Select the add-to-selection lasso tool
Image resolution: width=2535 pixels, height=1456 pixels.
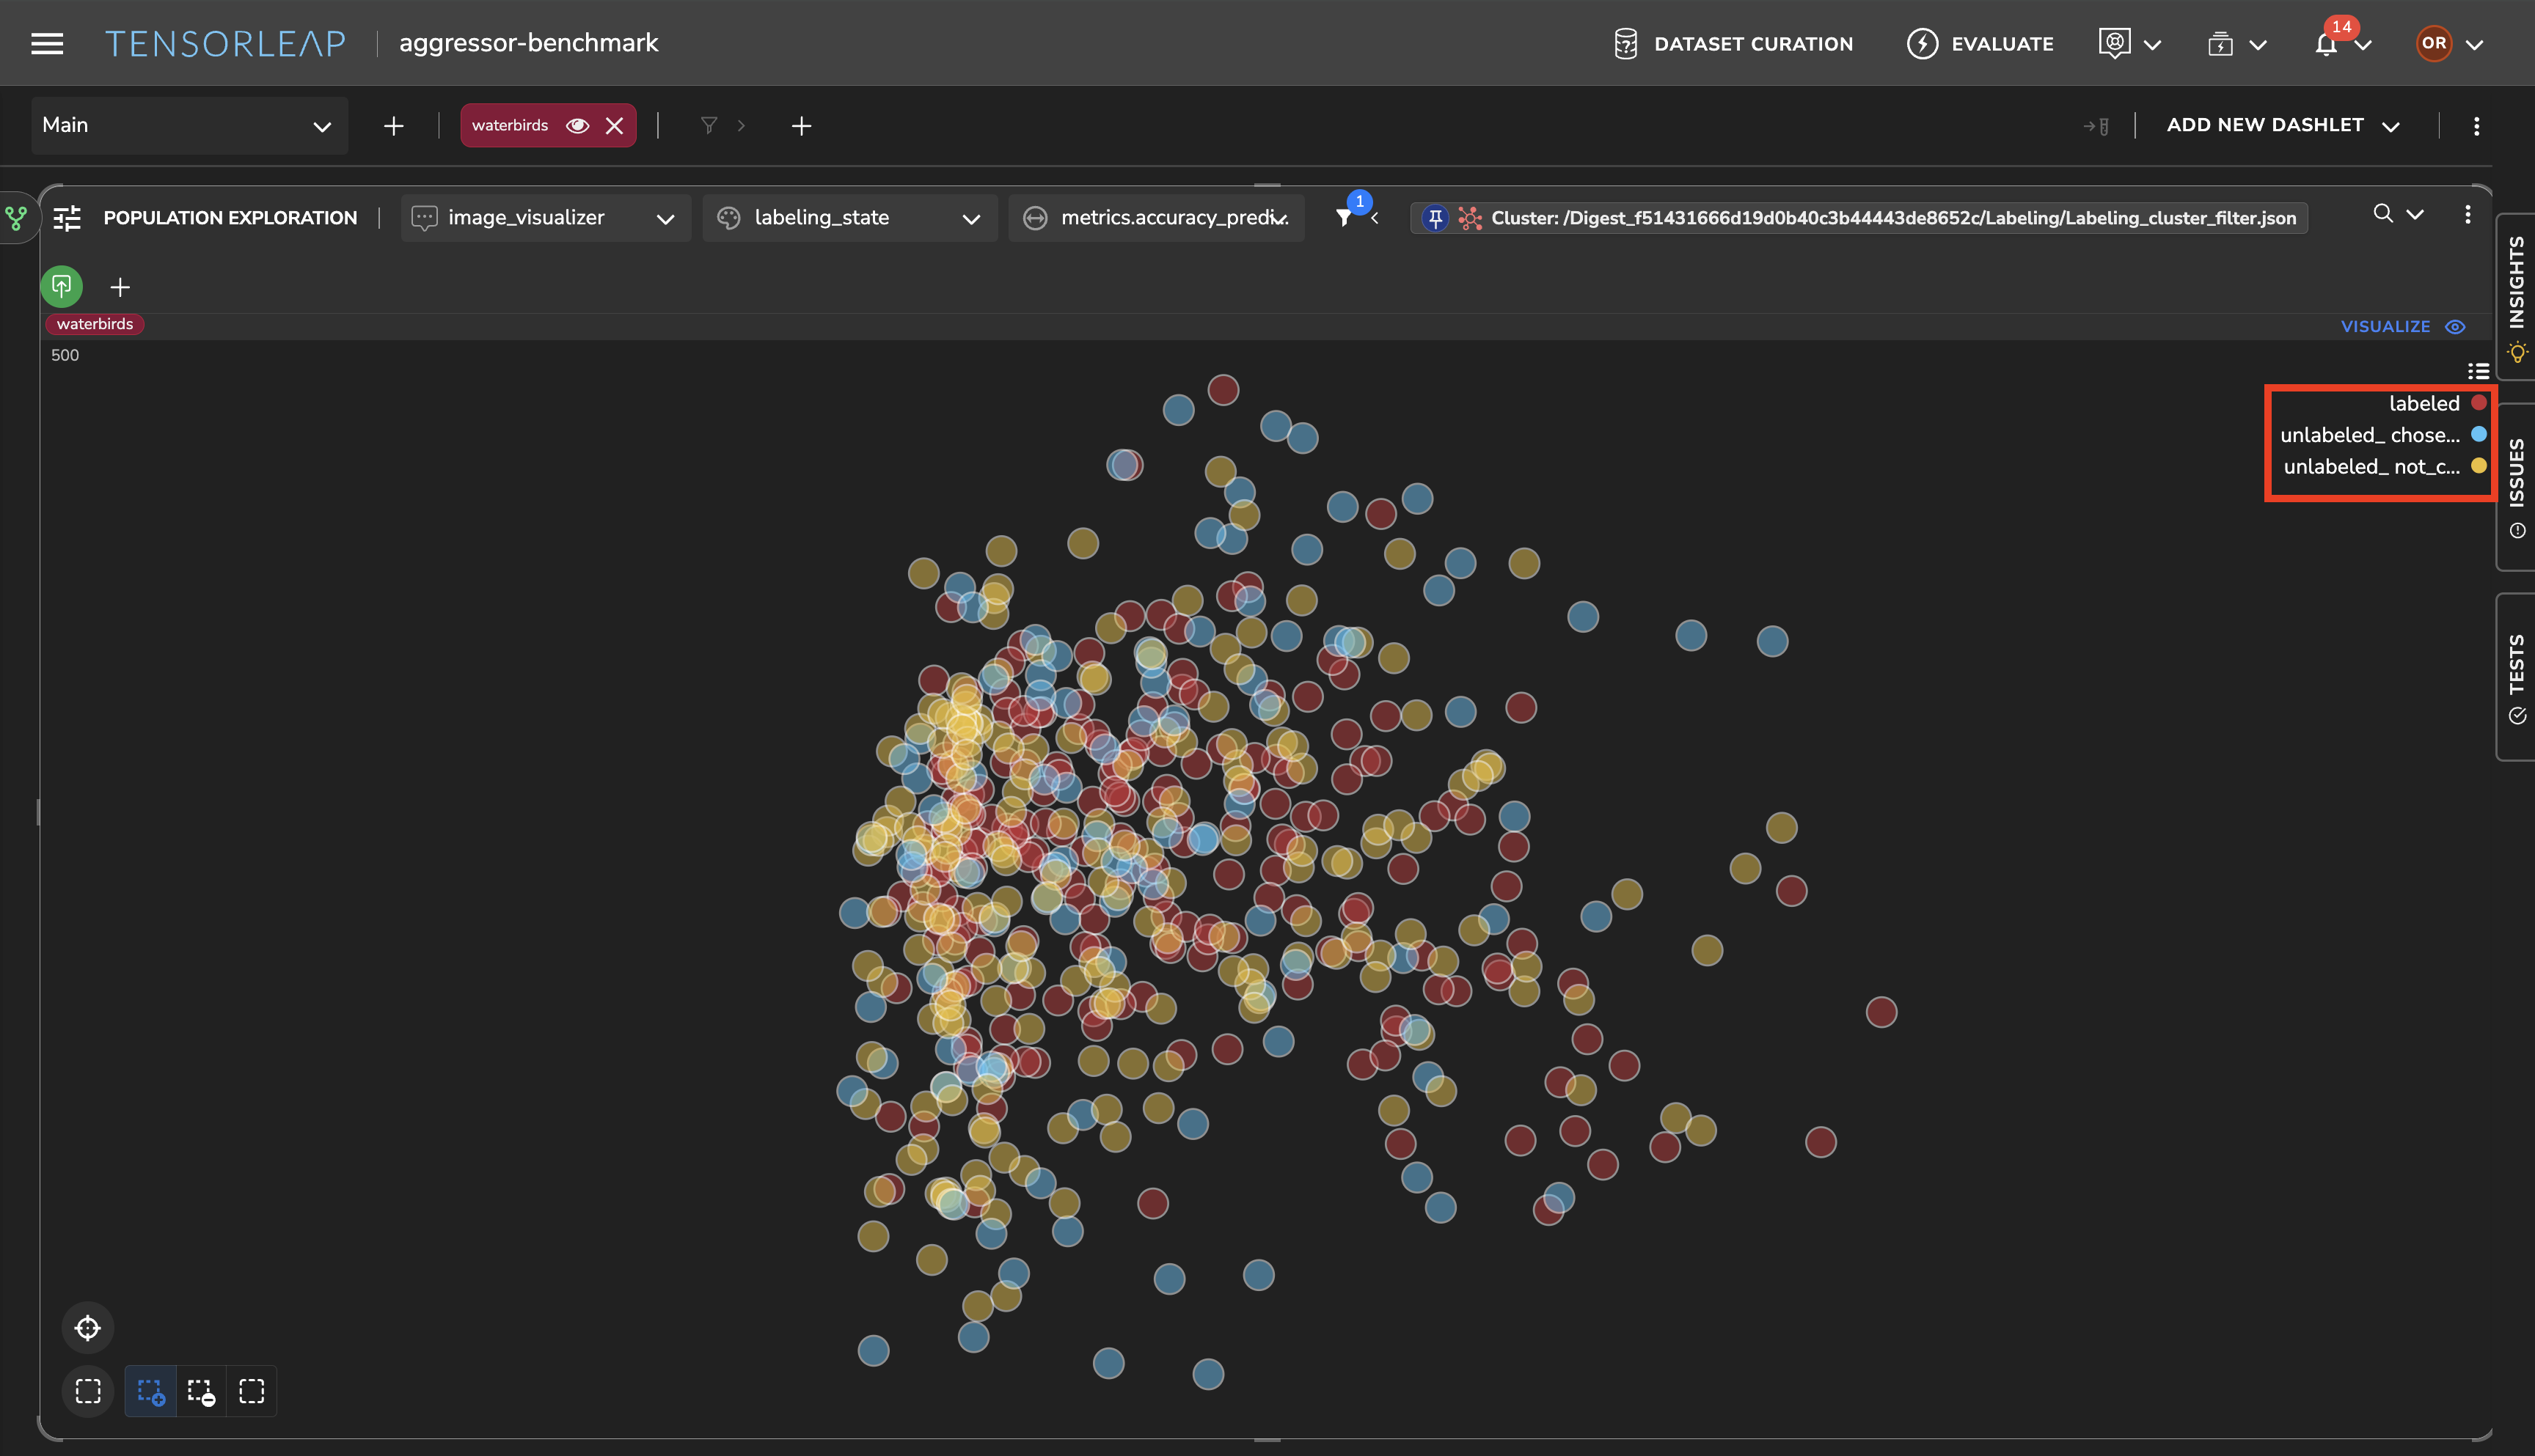pyautogui.click(x=151, y=1391)
